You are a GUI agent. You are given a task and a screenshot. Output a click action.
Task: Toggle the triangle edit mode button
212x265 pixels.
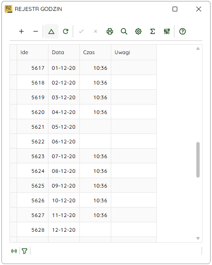tap(51, 31)
